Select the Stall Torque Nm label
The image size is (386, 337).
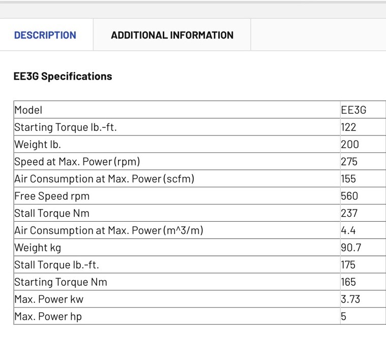52,213
